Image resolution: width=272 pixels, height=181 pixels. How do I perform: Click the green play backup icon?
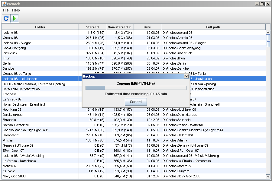(x=15, y=18)
